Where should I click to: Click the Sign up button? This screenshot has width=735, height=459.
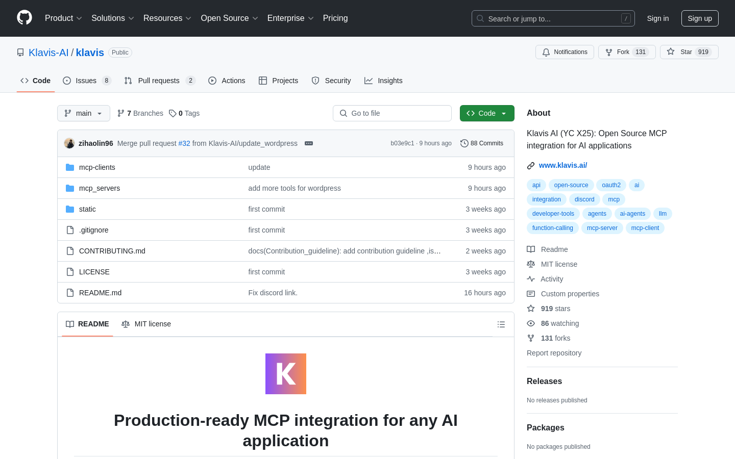[700, 18]
